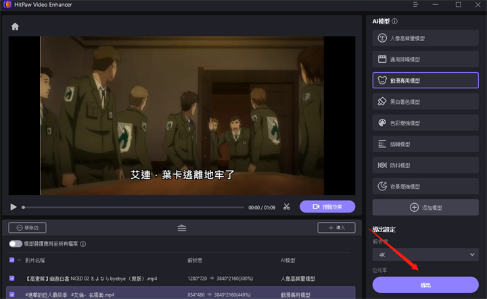This screenshot has width=487, height=299.
Task: Click the 解析度 column header
Action: (x=195, y=261)
